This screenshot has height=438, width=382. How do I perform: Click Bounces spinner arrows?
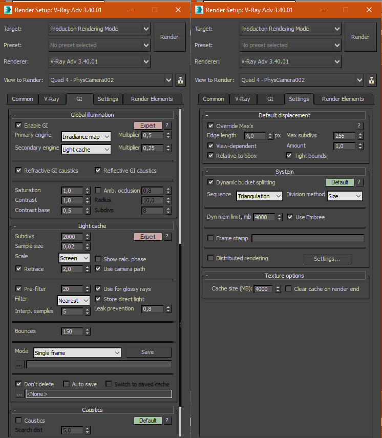[x=88, y=331]
